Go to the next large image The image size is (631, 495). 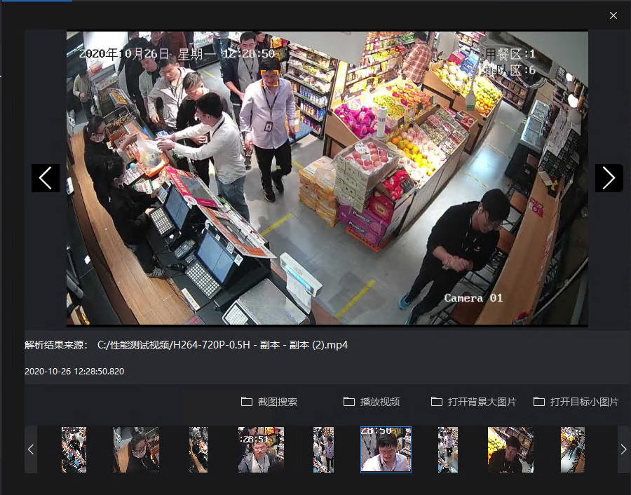click(x=609, y=178)
